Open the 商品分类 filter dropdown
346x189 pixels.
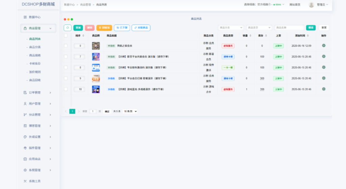(231, 28)
